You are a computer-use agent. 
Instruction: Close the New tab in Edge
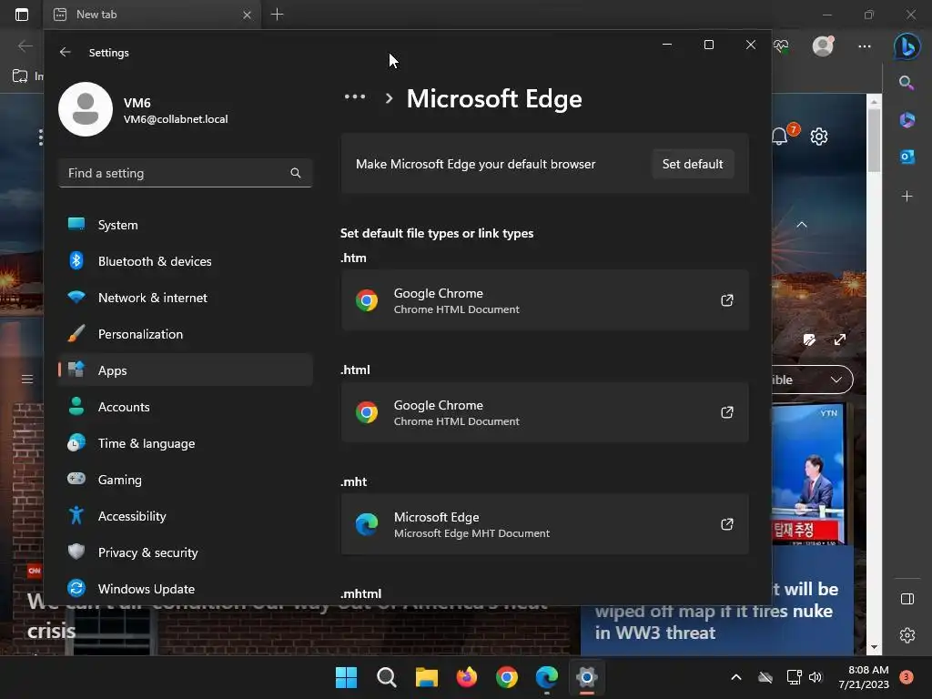click(x=247, y=15)
